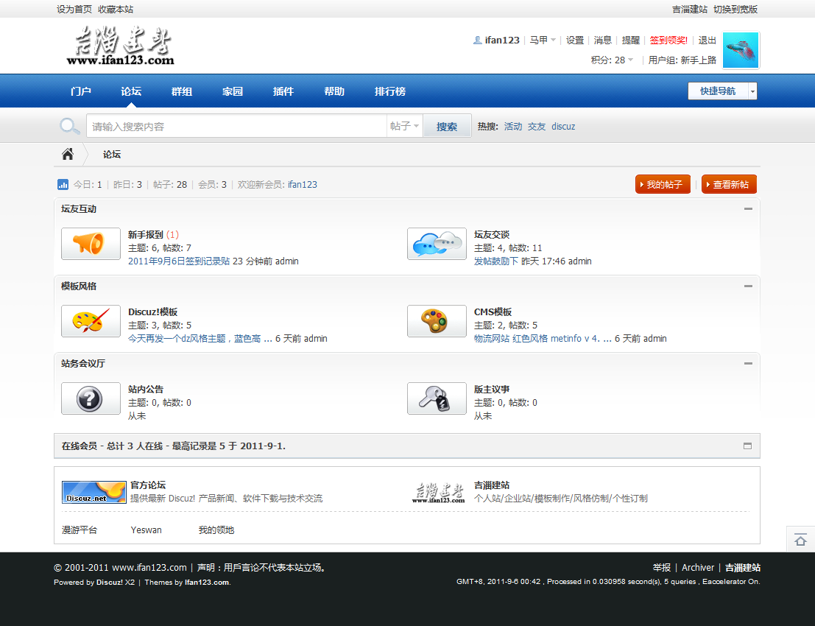Open the 吉淄建站 logo in friend links
The height and width of the screenshot is (626, 815).
click(438, 493)
